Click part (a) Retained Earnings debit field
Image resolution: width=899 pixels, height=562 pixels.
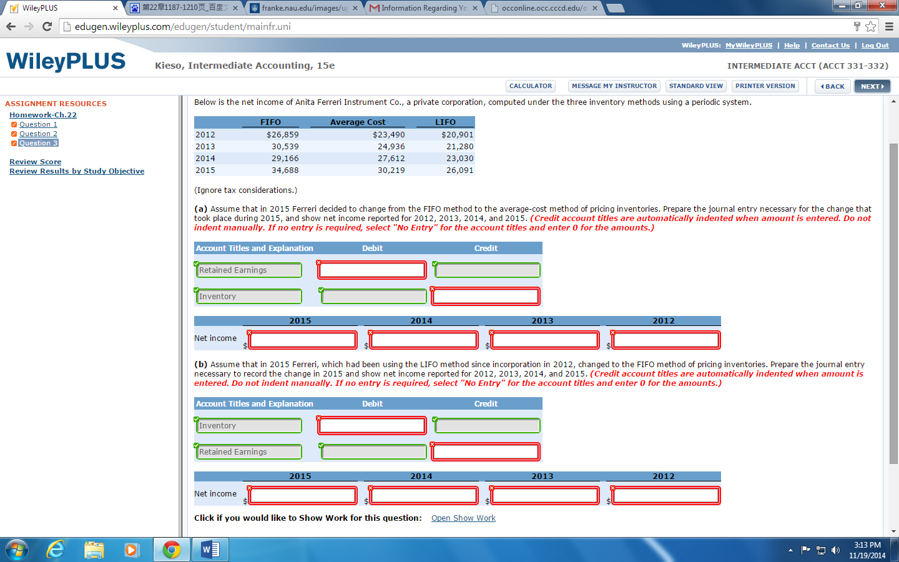pyautogui.click(x=372, y=270)
